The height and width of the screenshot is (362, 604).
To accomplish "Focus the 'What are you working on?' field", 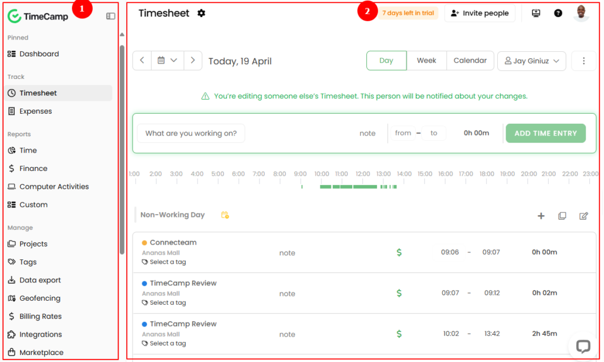I will pyautogui.click(x=191, y=133).
